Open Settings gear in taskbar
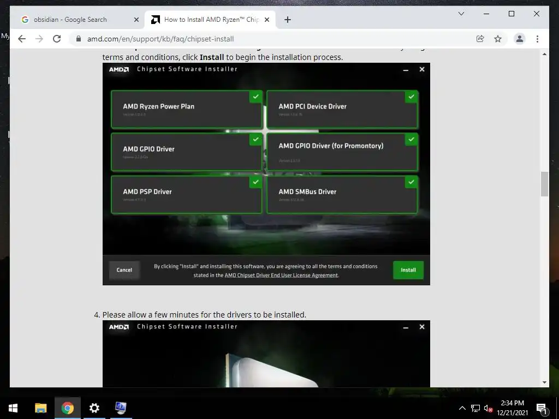Screen dimensions: 559x419 (x=94, y=408)
